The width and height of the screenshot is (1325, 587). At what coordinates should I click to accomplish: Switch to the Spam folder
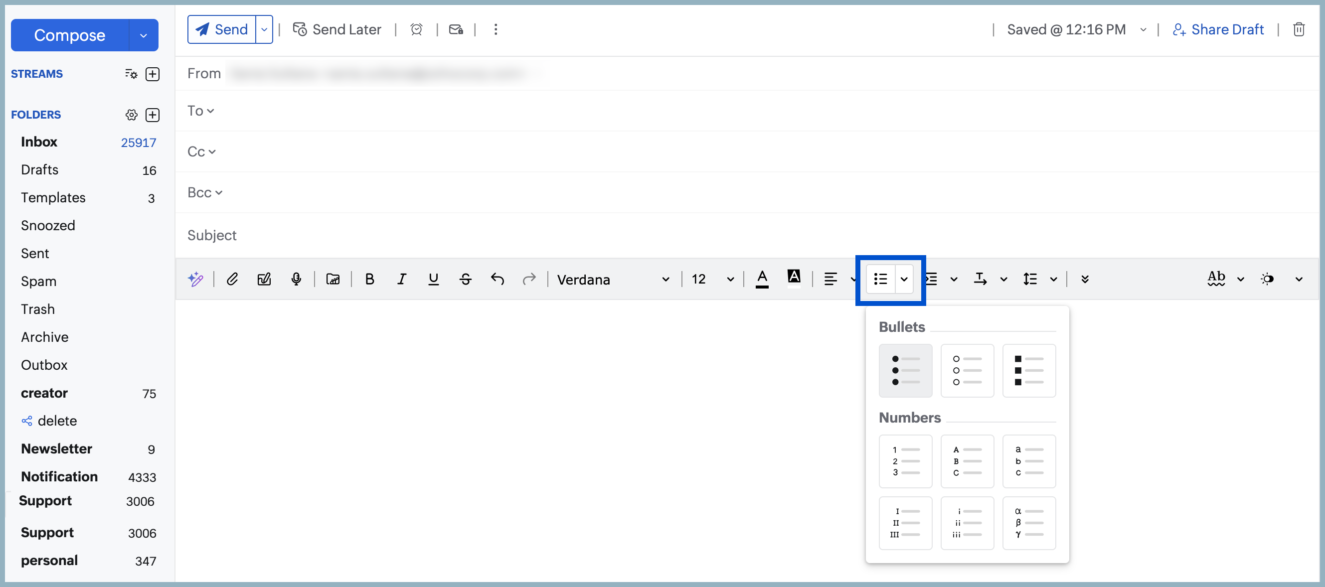(38, 281)
